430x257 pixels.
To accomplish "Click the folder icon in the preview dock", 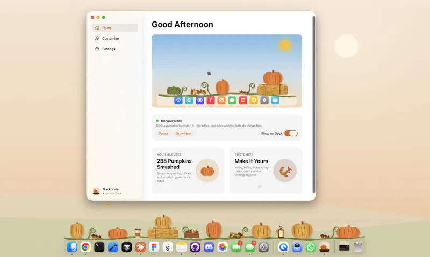I will tap(275, 100).
